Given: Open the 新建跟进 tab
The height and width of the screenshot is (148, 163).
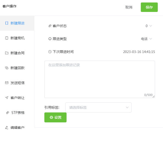Looking at the screenshot, I should (x=17, y=23).
